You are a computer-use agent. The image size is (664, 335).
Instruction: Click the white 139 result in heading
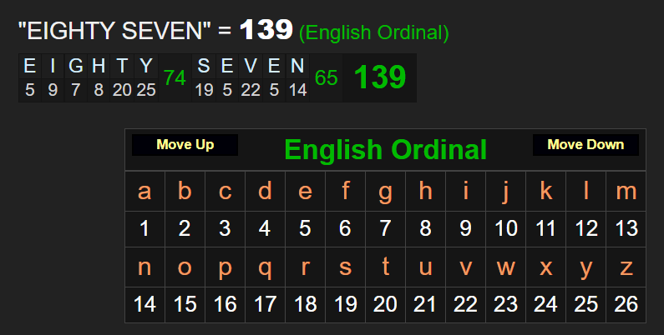pos(266,31)
